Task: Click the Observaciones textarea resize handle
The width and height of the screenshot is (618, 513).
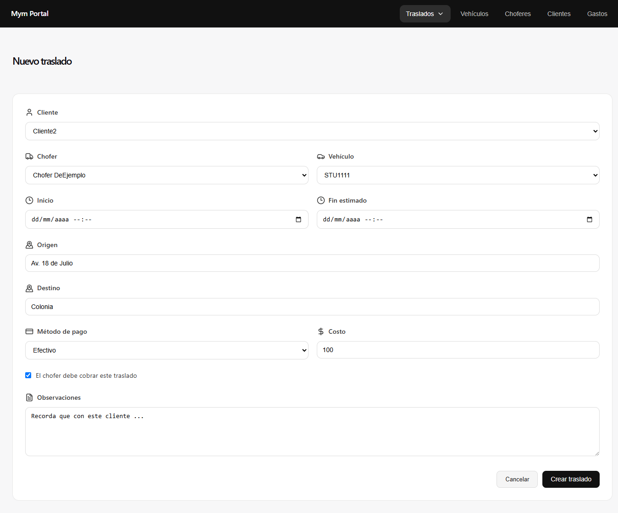Action: [x=596, y=453]
